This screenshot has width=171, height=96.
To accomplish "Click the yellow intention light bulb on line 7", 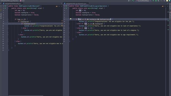I will click(71, 19).
